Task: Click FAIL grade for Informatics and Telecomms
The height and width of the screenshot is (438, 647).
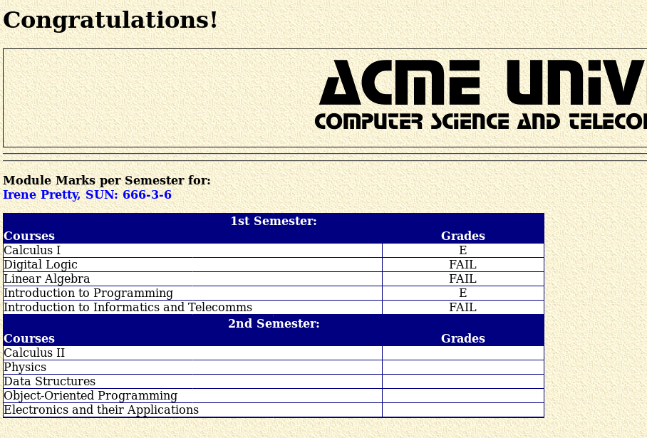Action: [x=462, y=308]
